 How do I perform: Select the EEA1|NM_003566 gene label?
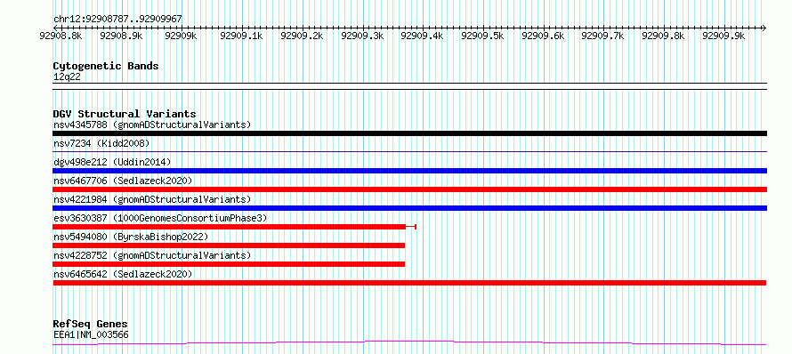tap(91, 334)
